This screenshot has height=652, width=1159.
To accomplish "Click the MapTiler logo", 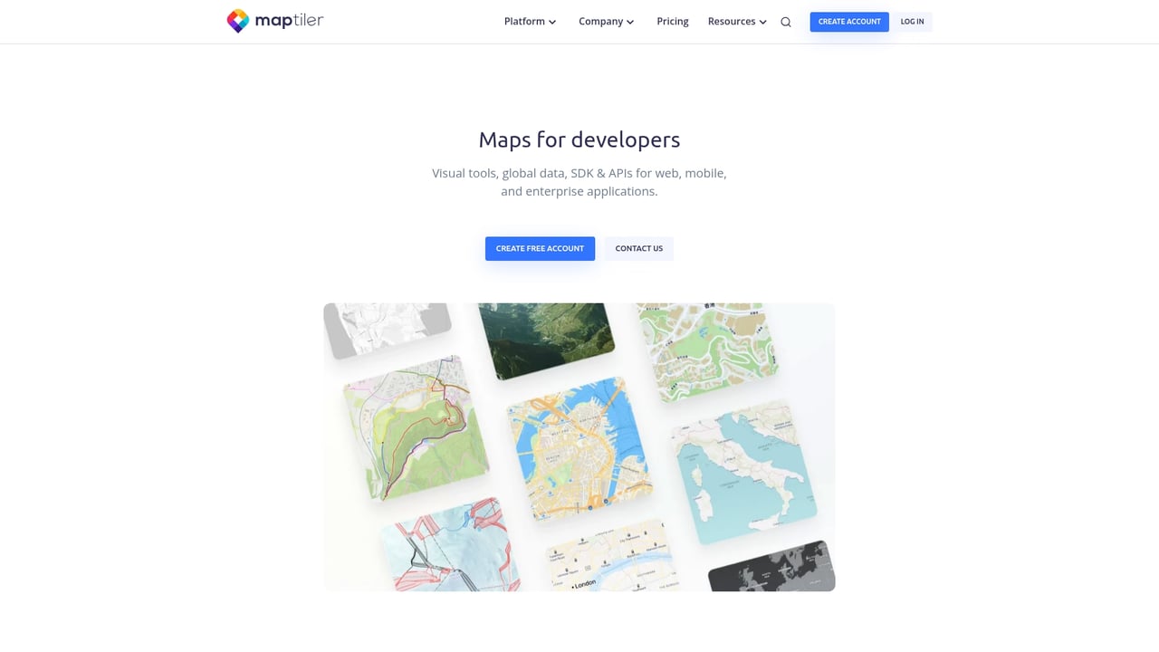I will click(274, 21).
